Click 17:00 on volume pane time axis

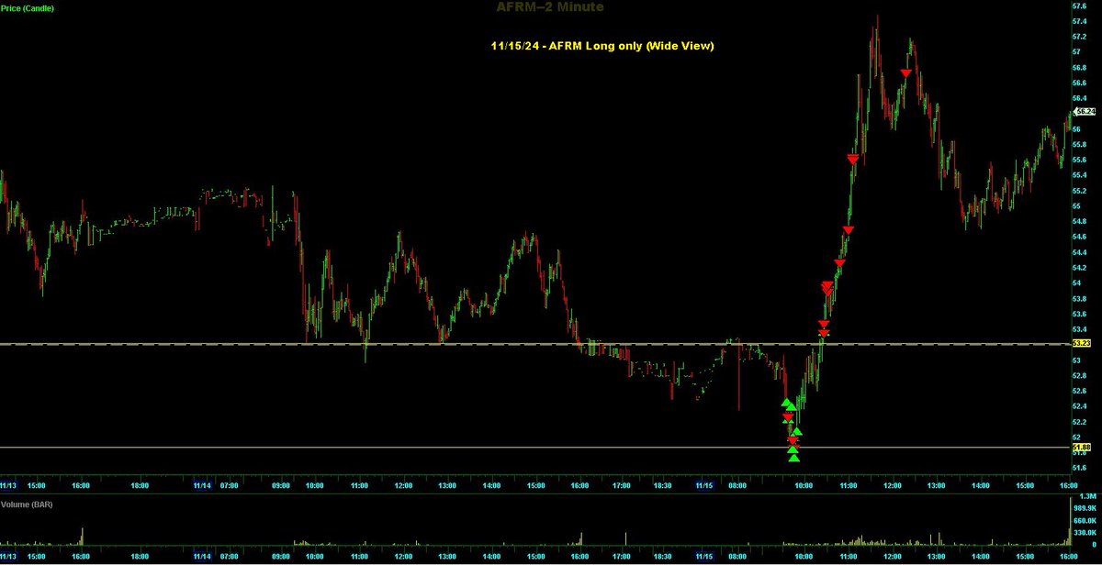click(622, 557)
